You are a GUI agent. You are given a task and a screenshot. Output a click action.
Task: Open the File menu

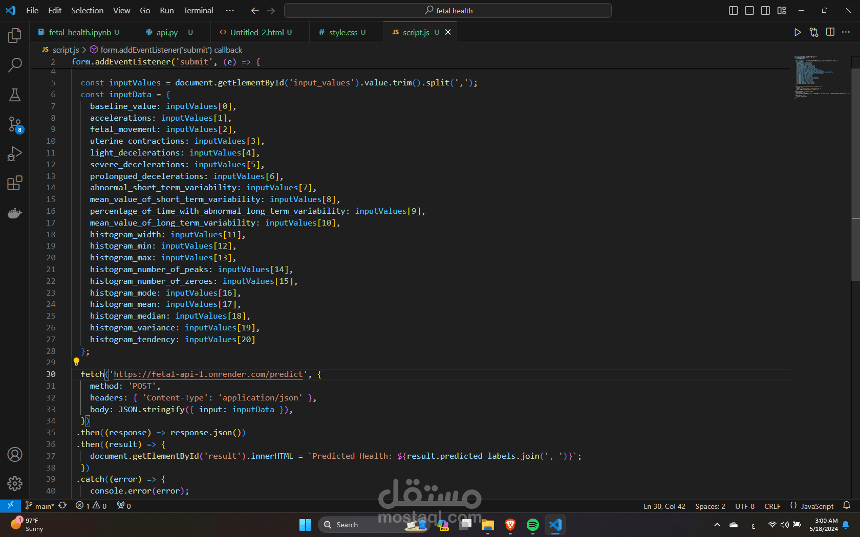[x=32, y=11]
